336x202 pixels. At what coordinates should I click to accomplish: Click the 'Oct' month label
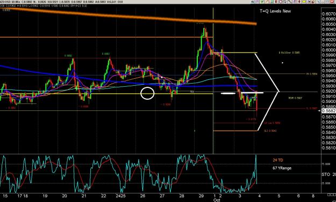217,200
